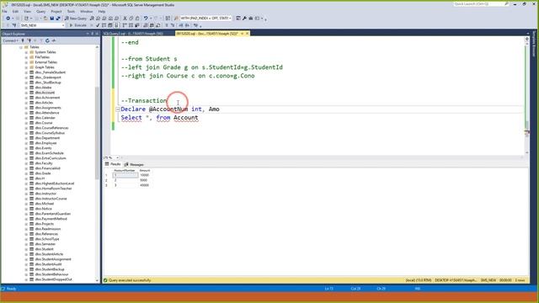Close the 09152020.sql tab

coord(247,34)
